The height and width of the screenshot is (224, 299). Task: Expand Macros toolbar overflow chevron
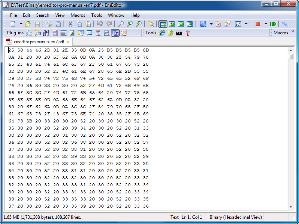[293, 31]
